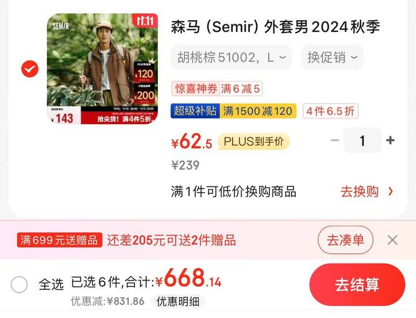Uncheck the Semir jacket item checkbox

(x=29, y=69)
